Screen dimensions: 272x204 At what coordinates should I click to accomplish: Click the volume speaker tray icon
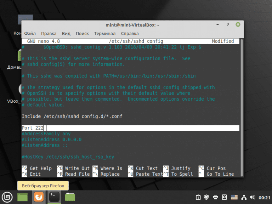(253, 197)
